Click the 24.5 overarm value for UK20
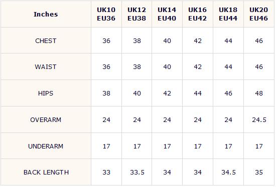276x187 pixels. [x=259, y=120]
